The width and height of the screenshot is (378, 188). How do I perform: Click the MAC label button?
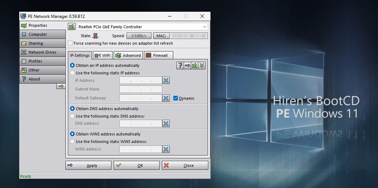coord(161,36)
